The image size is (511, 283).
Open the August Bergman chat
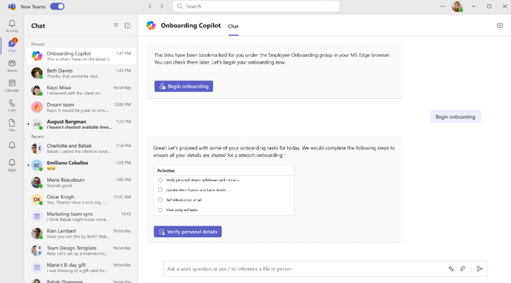click(x=81, y=124)
